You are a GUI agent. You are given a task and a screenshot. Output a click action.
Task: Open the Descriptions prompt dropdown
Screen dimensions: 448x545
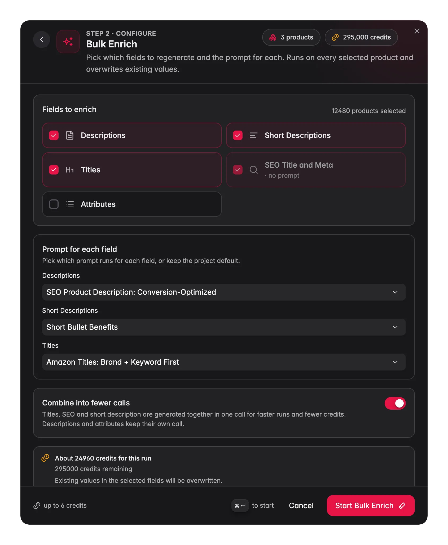(x=224, y=292)
